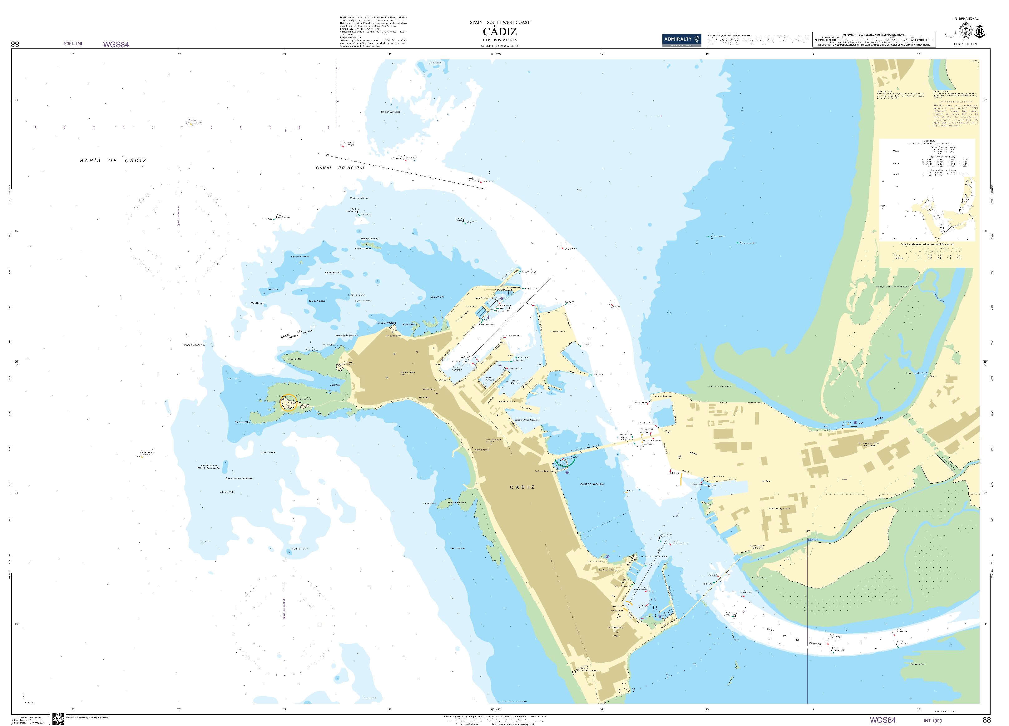Toggle the WGS84 datum label top left
This screenshot has width=1009, height=726.
(x=116, y=44)
